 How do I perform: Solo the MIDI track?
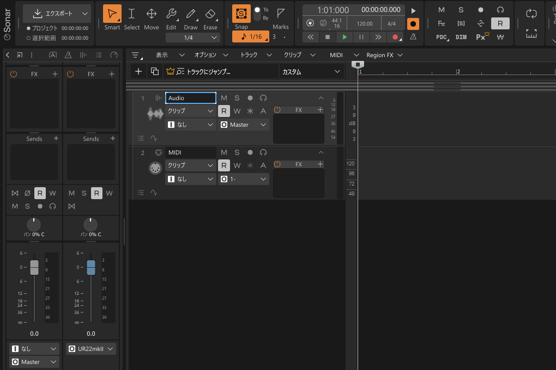click(237, 152)
